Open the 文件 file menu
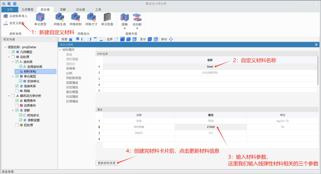Screen dimensions: 321x174 [10, 9]
